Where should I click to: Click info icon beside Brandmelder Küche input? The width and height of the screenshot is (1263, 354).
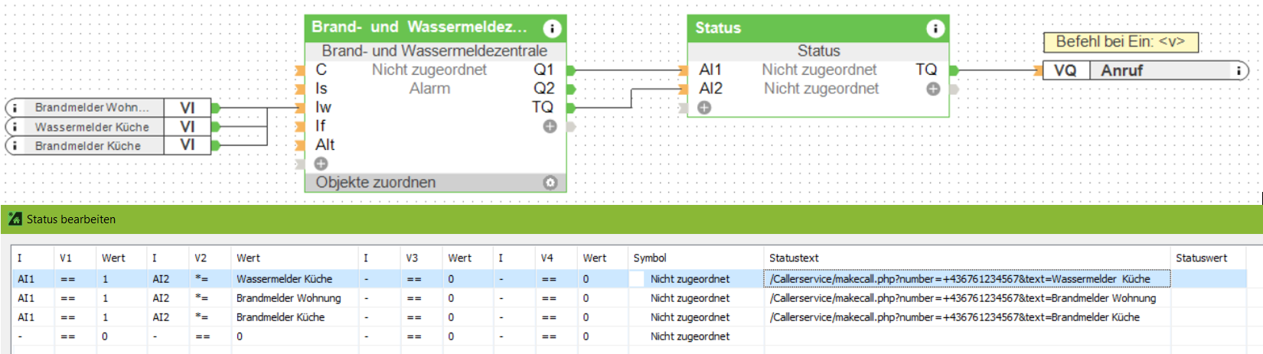point(15,145)
